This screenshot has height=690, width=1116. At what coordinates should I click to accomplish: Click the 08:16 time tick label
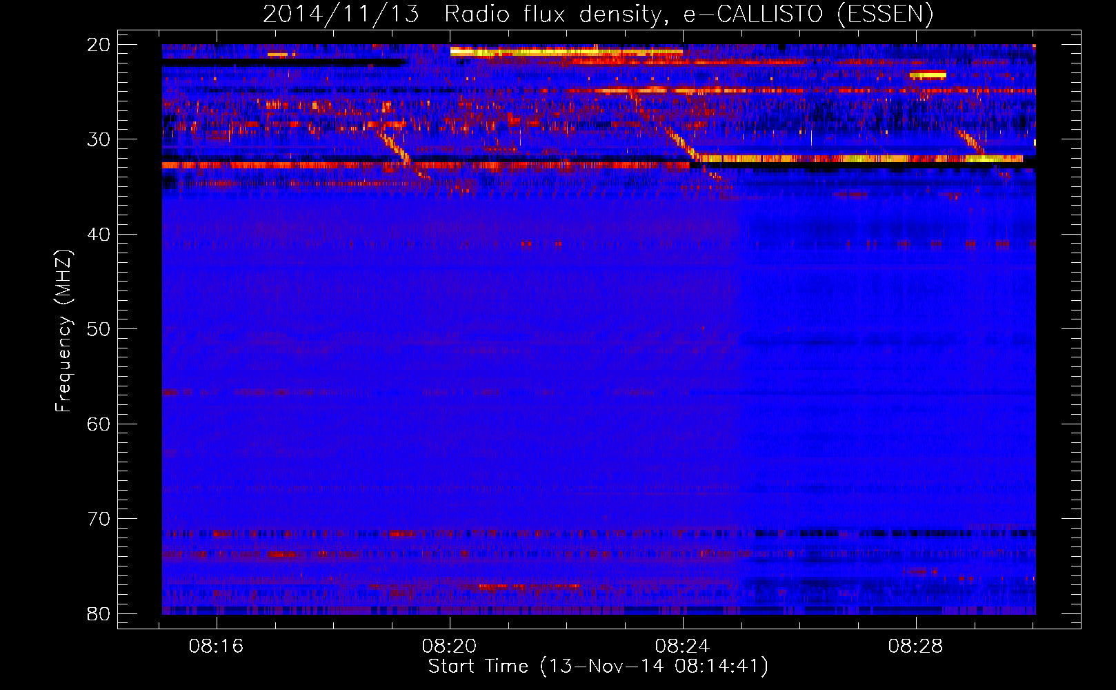(217, 647)
